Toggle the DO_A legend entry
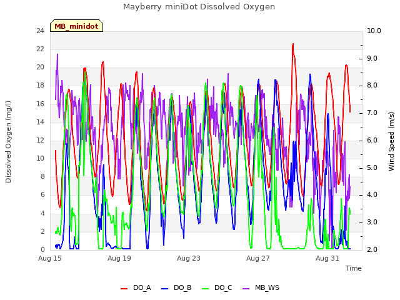 coord(136,287)
